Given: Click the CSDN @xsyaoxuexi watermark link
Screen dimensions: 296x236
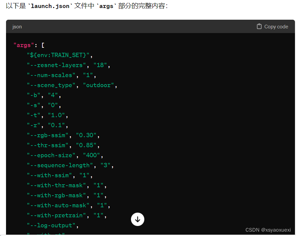Looking at the screenshot, I should click(x=268, y=230).
